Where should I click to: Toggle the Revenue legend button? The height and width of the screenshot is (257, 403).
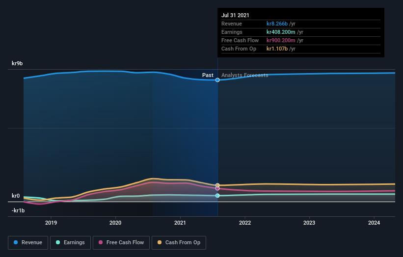point(28,243)
